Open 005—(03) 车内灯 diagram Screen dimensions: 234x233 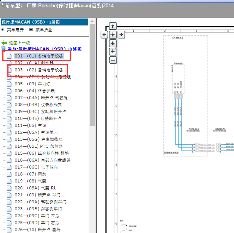click(32, 84)
